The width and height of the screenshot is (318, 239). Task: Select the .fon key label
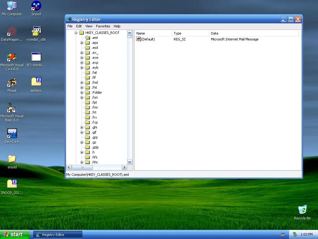point(94,97)
